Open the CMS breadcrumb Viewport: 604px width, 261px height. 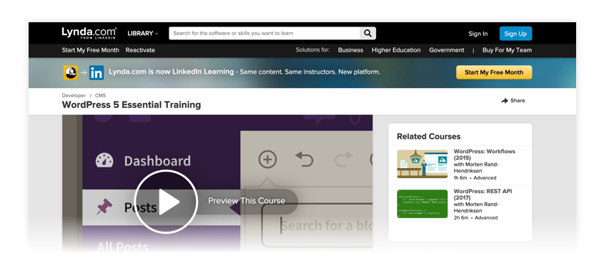tap(100, 95)
